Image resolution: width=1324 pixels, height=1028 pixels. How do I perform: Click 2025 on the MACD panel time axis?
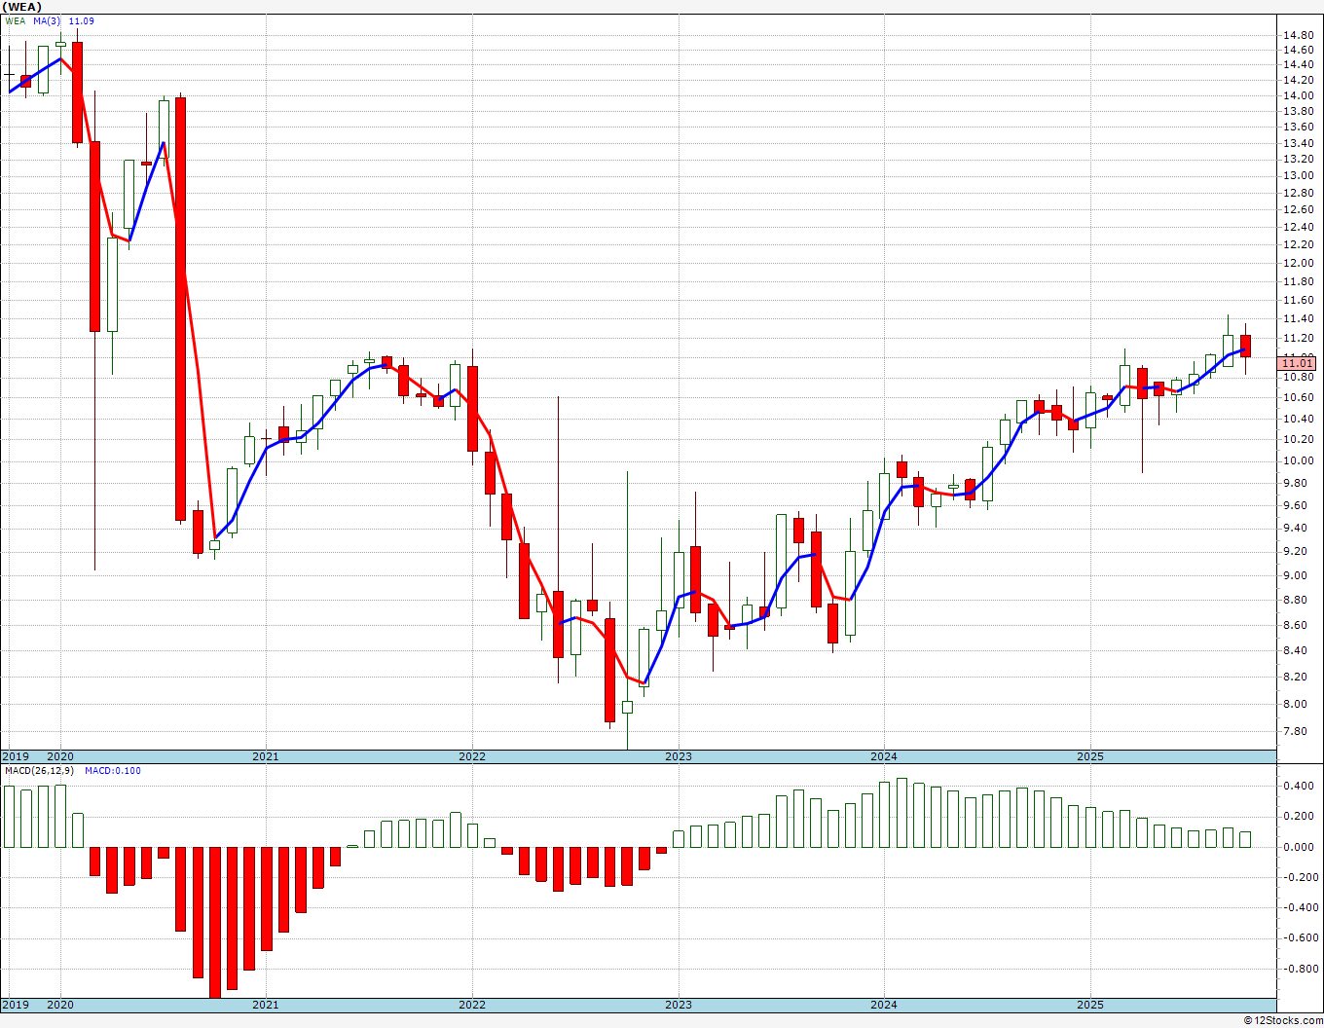point(1090,1005)
